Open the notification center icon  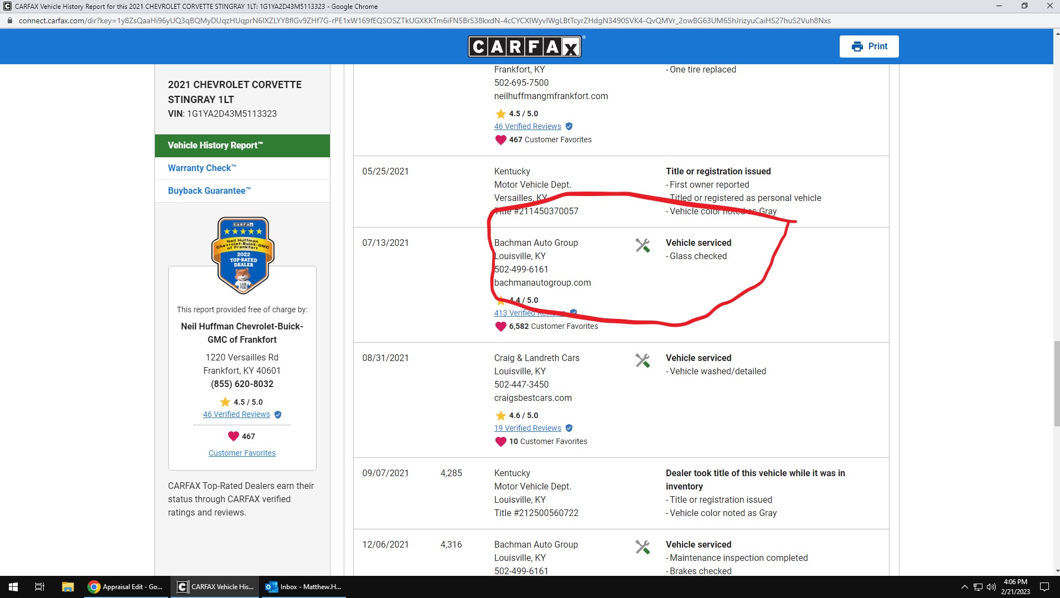tap(1045, 587)
